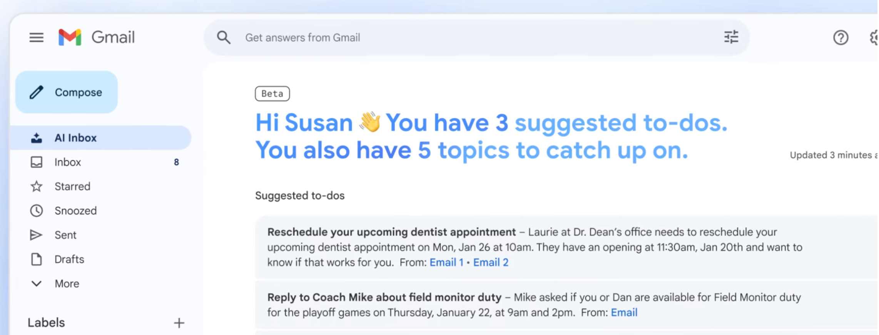Viewport: 879px width, 335px height.
Task: Click in the Get answers from Gmail search field
Action: (x=476, y=38)
